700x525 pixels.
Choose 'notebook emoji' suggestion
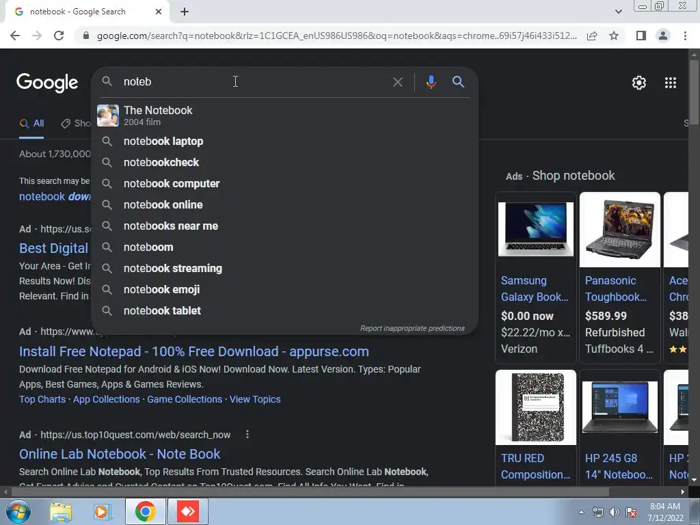[x=285, y=289]
